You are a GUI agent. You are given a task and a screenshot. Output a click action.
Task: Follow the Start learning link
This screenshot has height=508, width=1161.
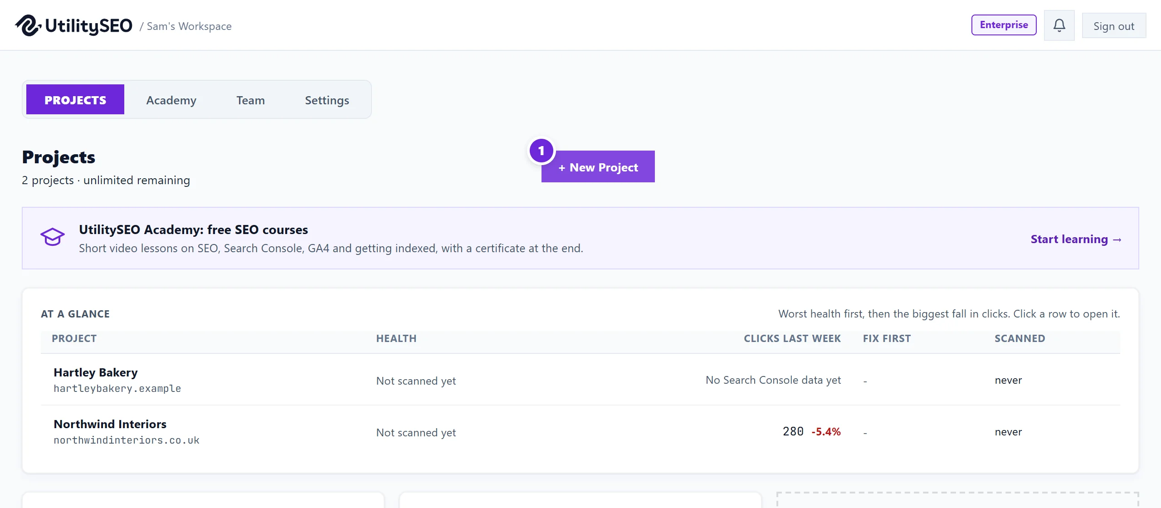point(1076,239)
